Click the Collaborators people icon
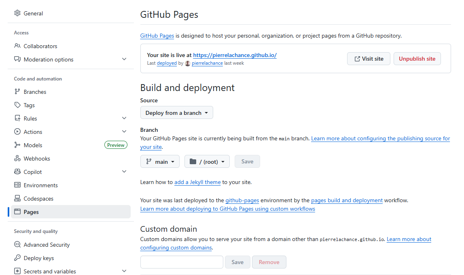The image size is (464, 275). coord(17,46)
